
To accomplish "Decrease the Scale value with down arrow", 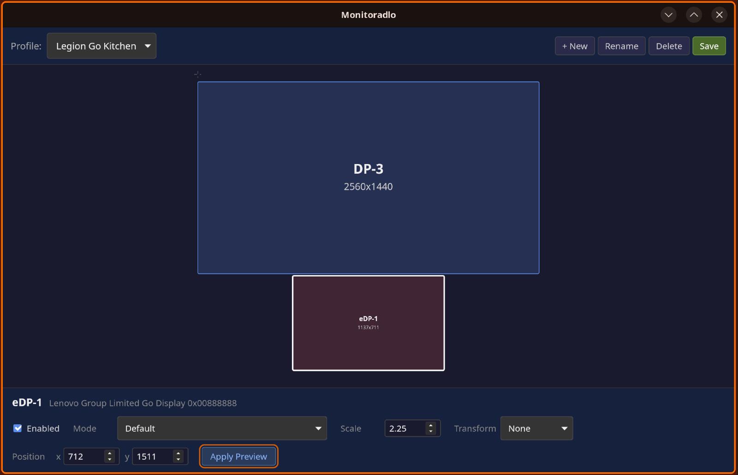I will coord(431,432).
